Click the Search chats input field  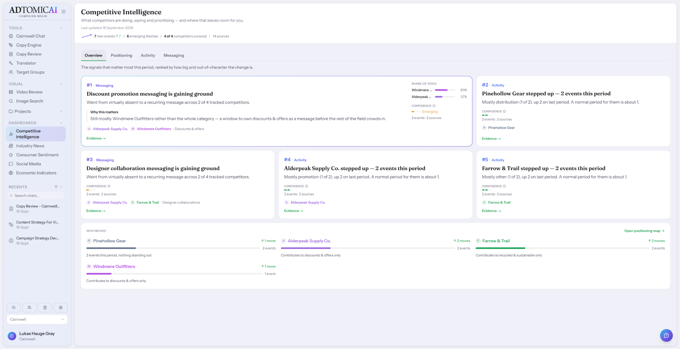coord(36,196)
